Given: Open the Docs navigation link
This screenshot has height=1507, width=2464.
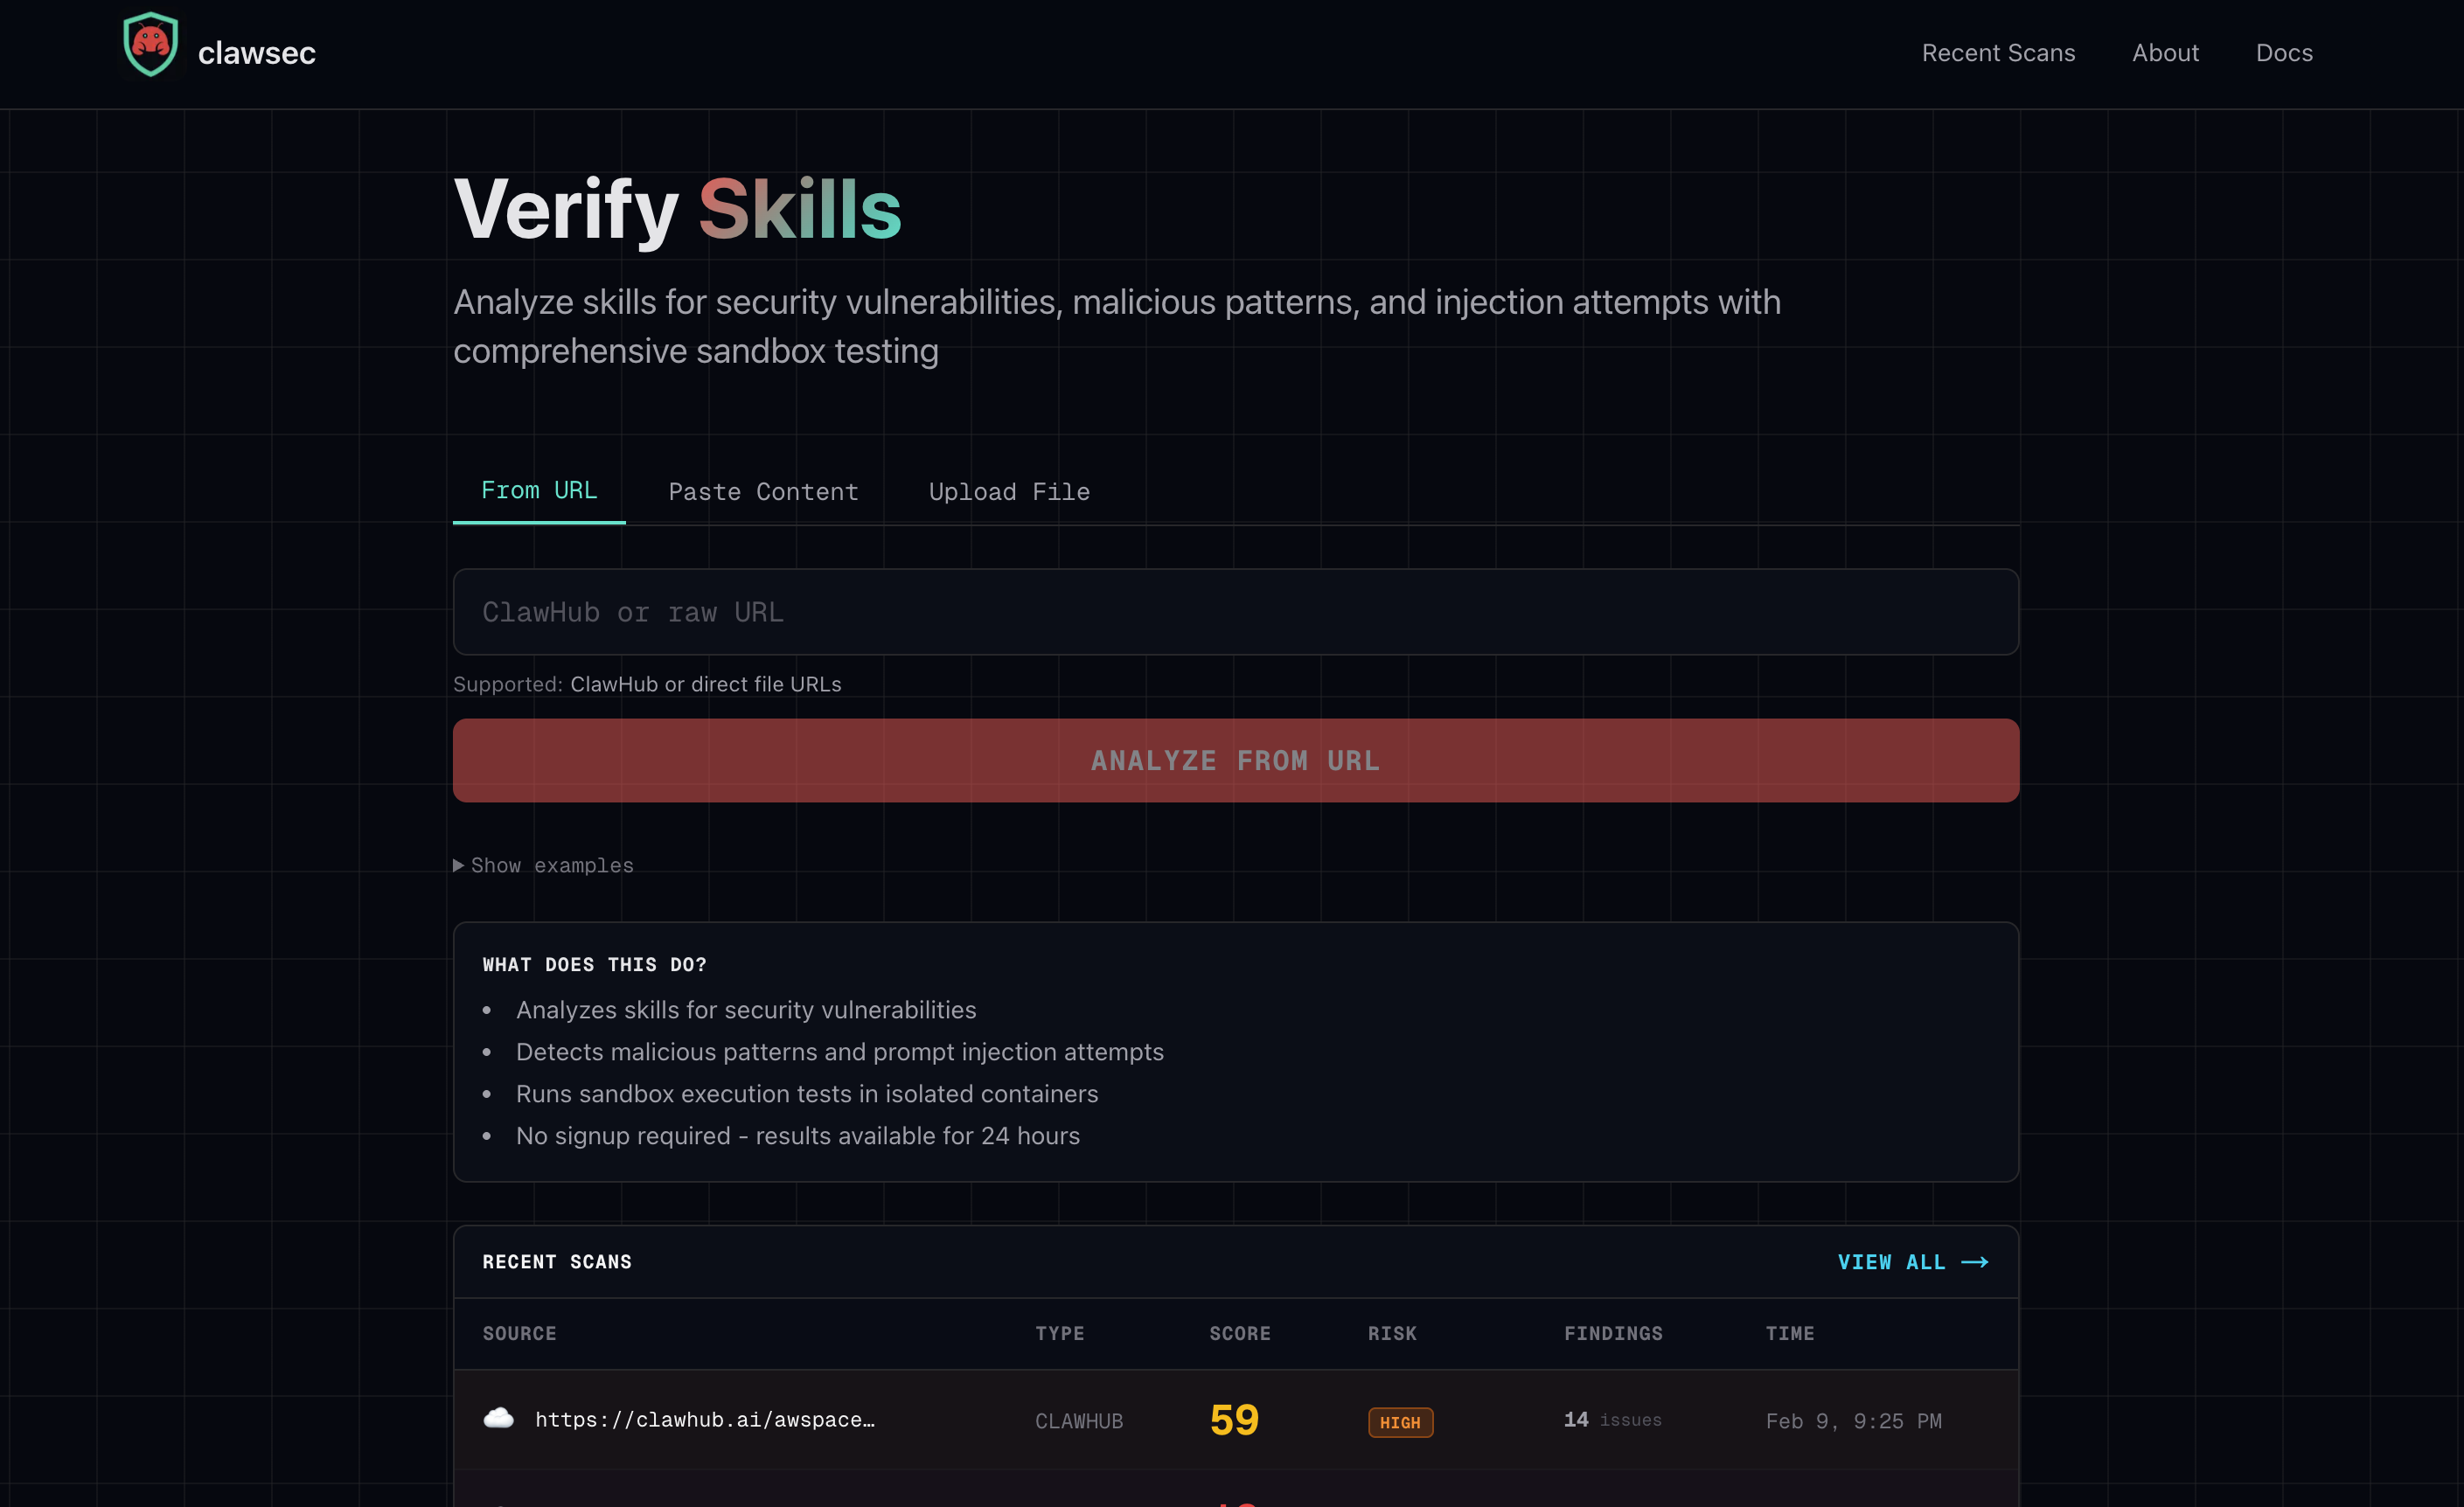Looking at the screenshot, I should [2283, 53].
